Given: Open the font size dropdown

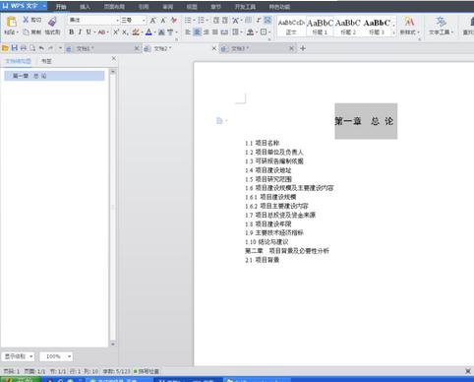Looking at the screenshot, I should [144, 21].
